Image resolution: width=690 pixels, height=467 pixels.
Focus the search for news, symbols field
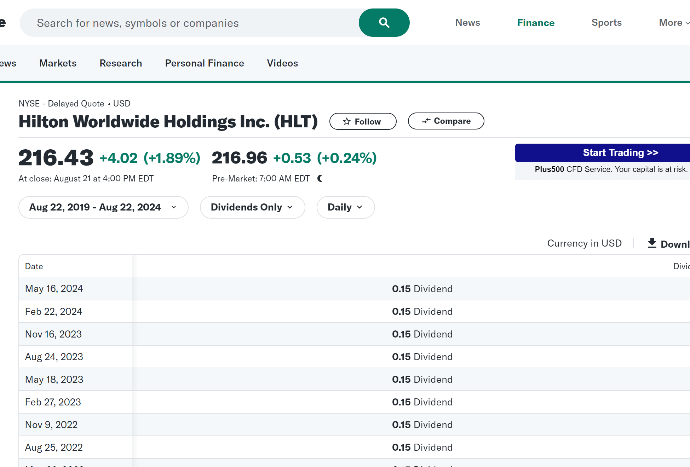tap(189, 23)
